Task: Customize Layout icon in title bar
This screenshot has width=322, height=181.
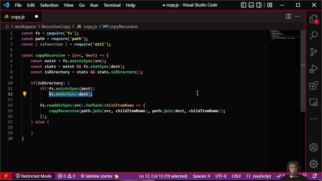Action: [270, 5]
